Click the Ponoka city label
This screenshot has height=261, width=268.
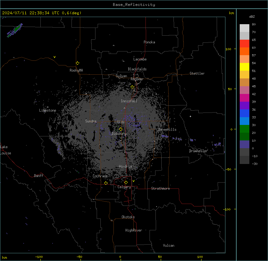149,42
